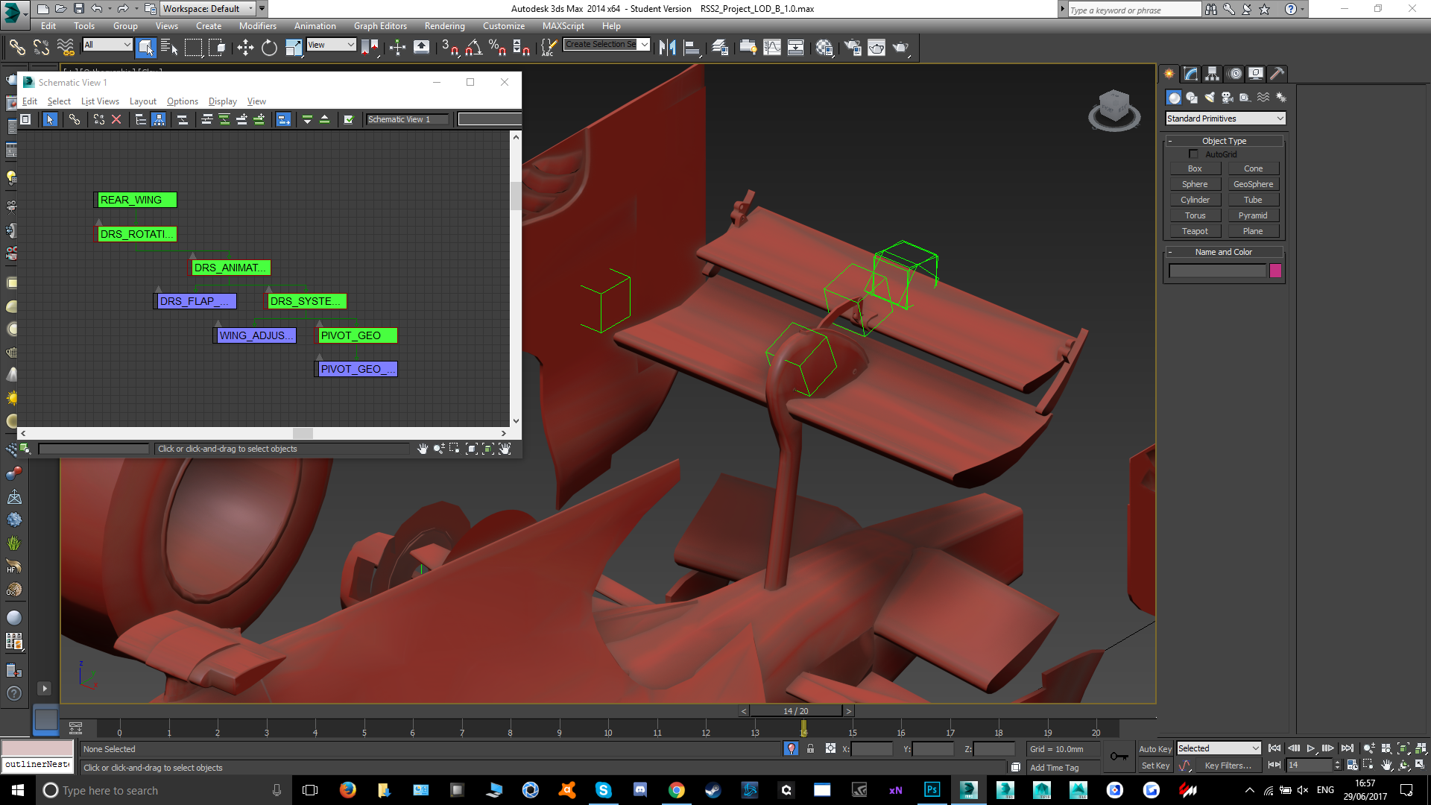Toggle selection lock padlock icon
The width and height of the screenshot is (1431, 805).
[810, 749]
